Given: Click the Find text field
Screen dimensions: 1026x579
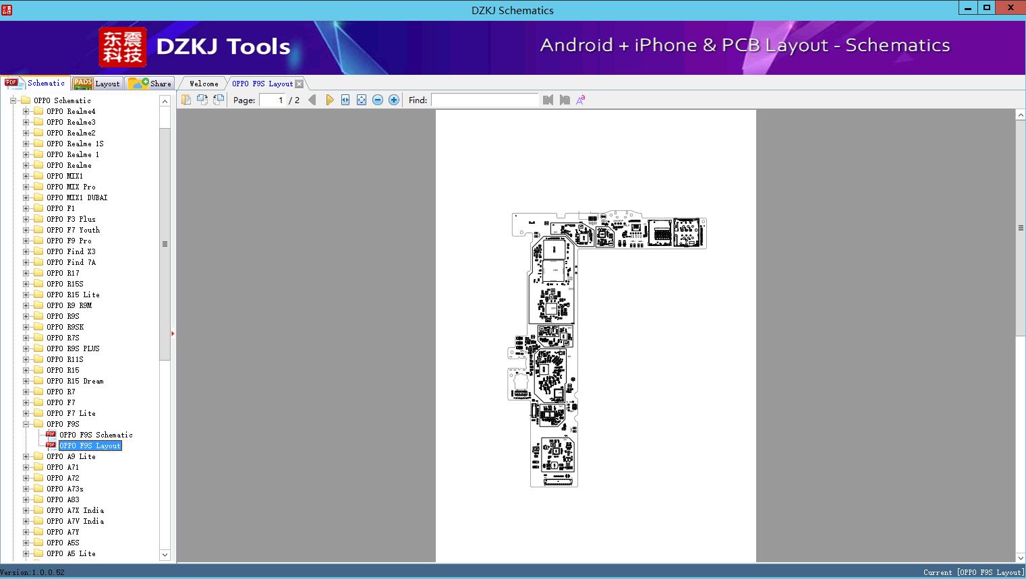Looking at the screenshot, I should pos(485,100).
